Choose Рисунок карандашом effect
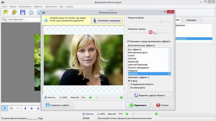 point(149,68)
